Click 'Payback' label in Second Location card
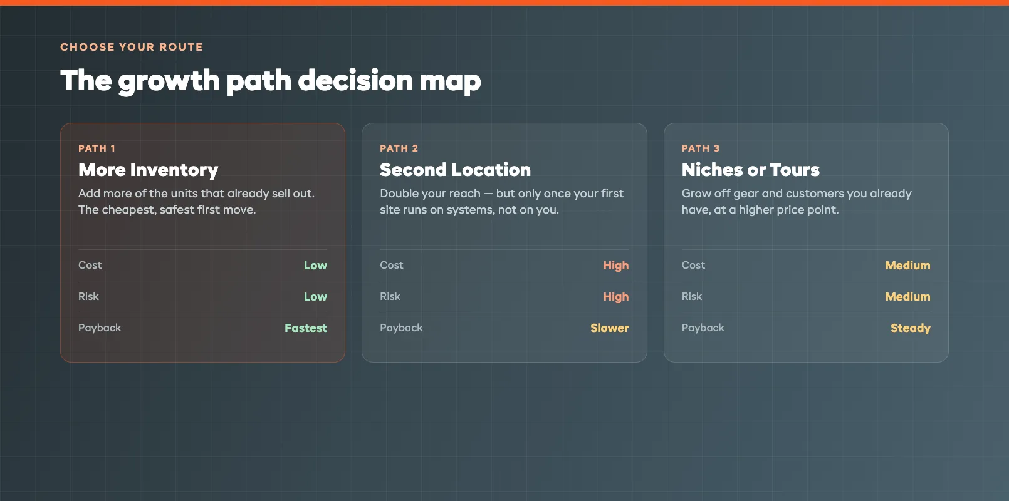Viewport: 1009px width, 501px height. pos(401,328)
